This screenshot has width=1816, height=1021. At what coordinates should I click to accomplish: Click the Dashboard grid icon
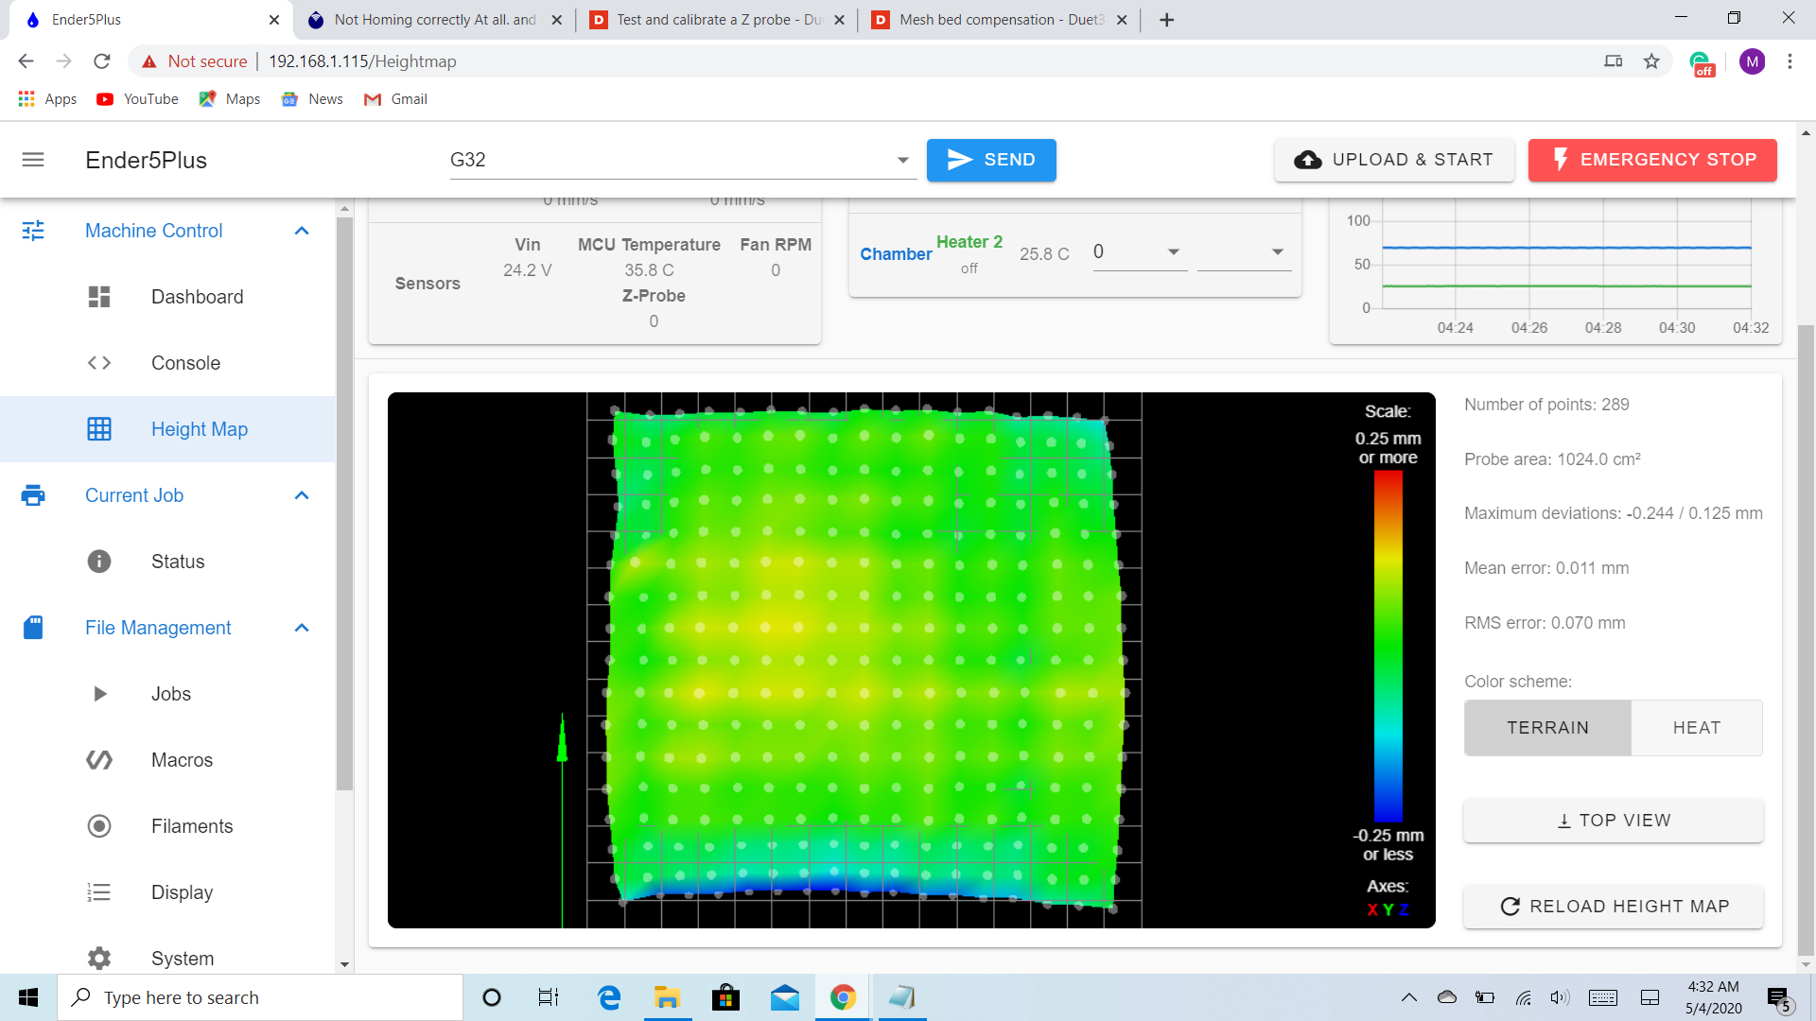99,297
